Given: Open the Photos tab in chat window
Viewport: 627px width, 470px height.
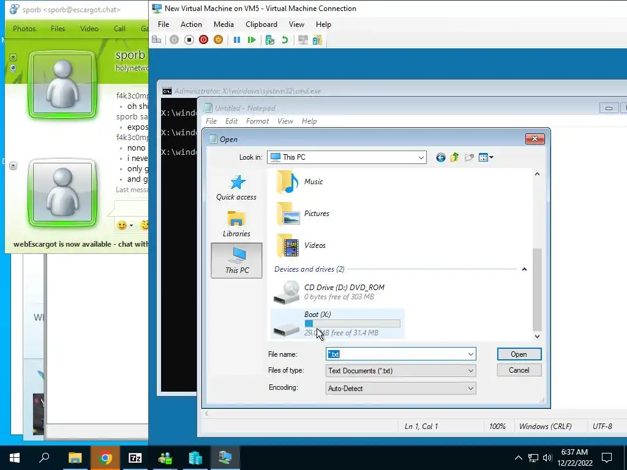Looking at the screenshot, I should (24, 29).
